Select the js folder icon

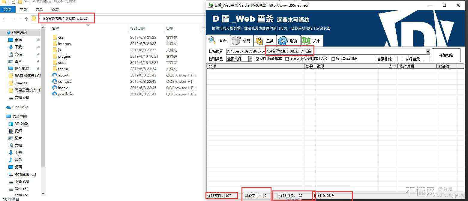[55, 50]
